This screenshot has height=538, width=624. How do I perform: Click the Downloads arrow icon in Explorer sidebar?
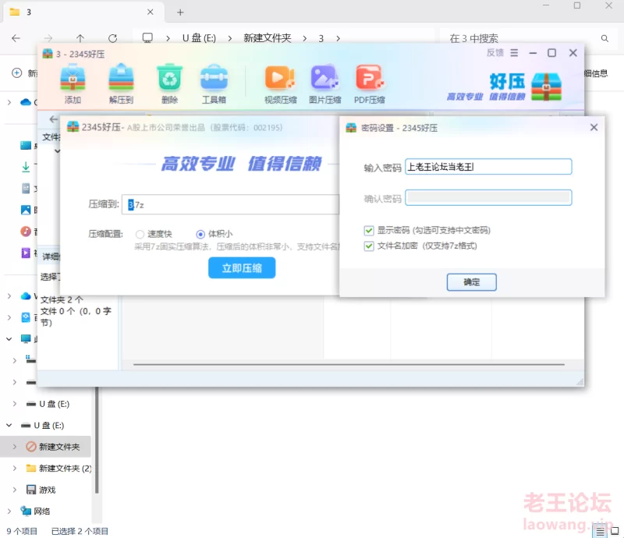tap(26, 167)
